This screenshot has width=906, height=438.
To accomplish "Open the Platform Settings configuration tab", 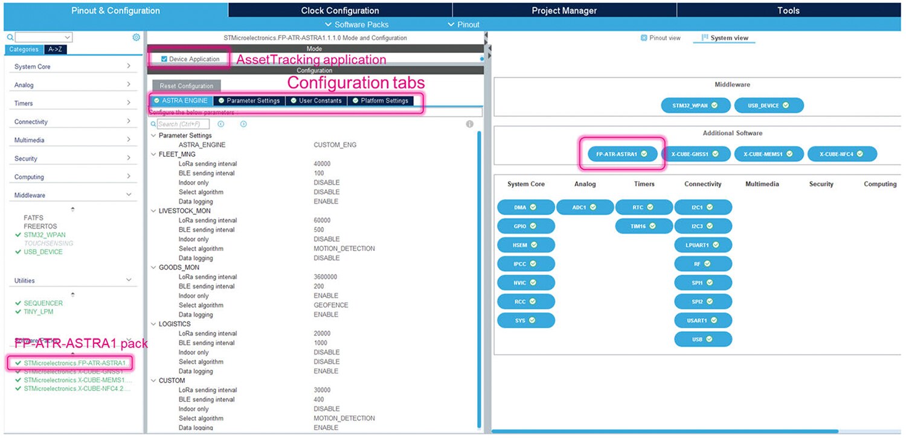I will (381, 101).
